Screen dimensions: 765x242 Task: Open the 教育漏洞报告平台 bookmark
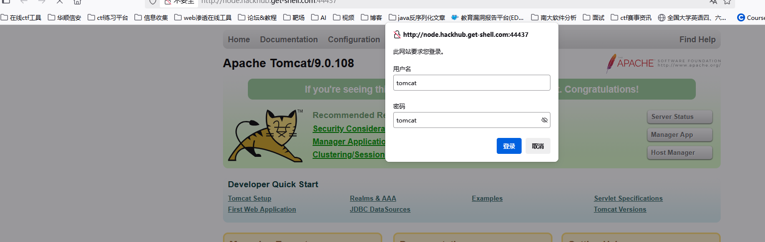(x=488, y=17)
